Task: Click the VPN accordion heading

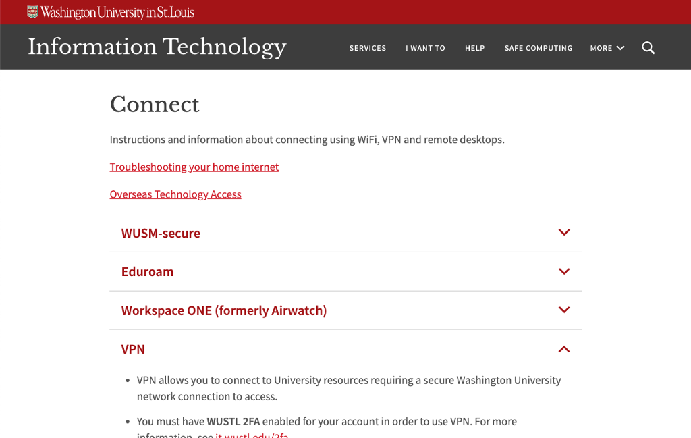Action: pyautogui.click(x=133, y=349)
